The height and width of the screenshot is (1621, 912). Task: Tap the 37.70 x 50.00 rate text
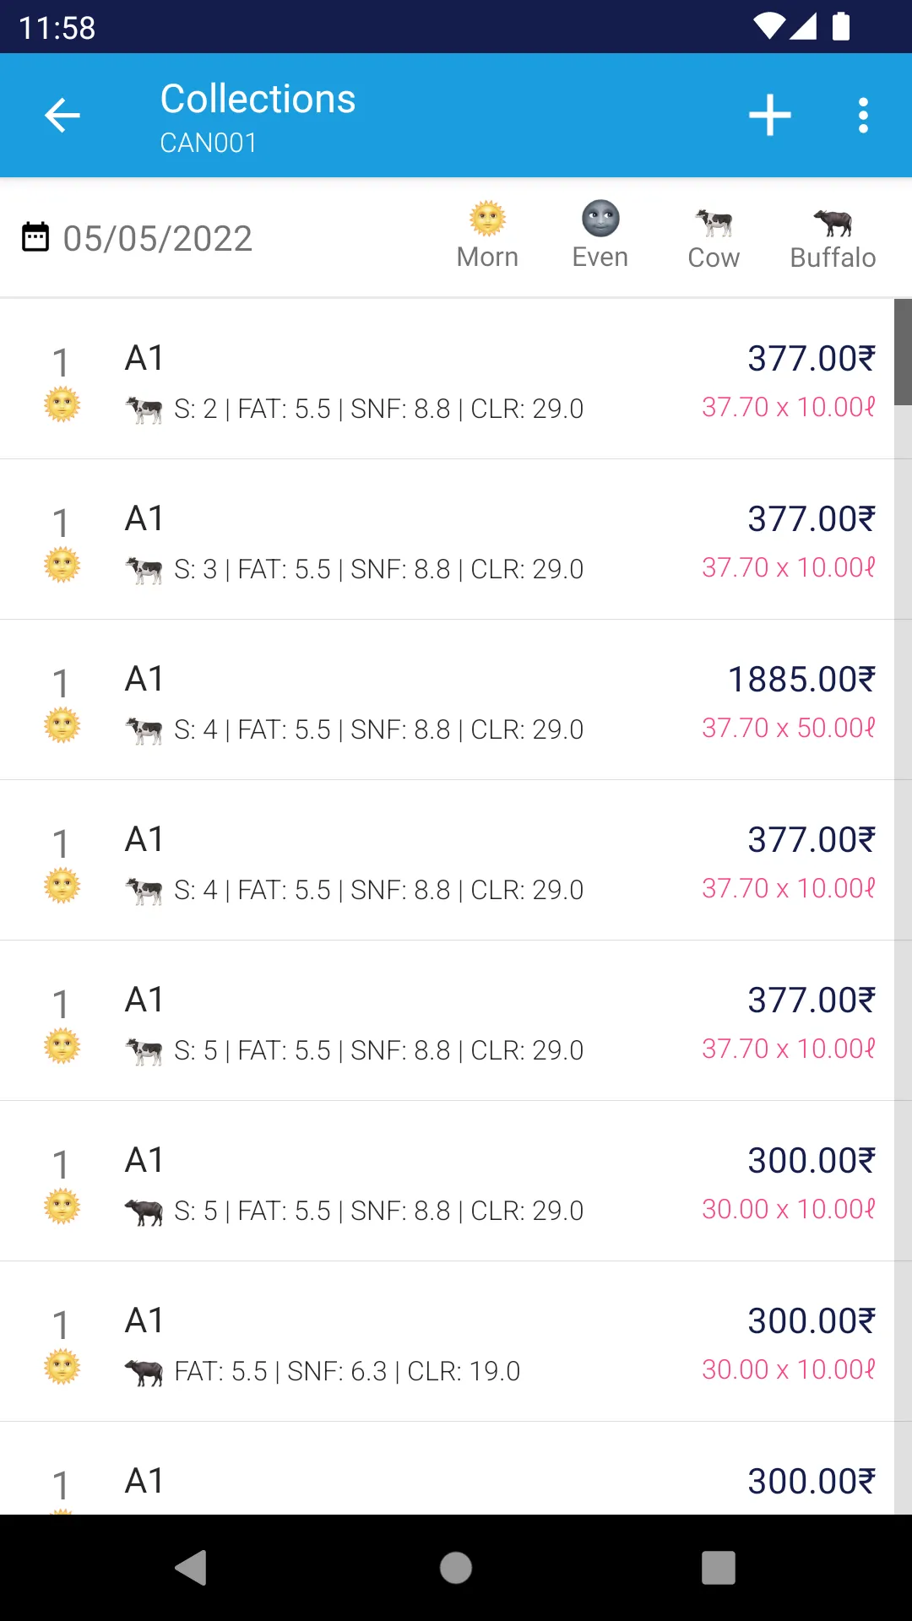click(789, 728)
